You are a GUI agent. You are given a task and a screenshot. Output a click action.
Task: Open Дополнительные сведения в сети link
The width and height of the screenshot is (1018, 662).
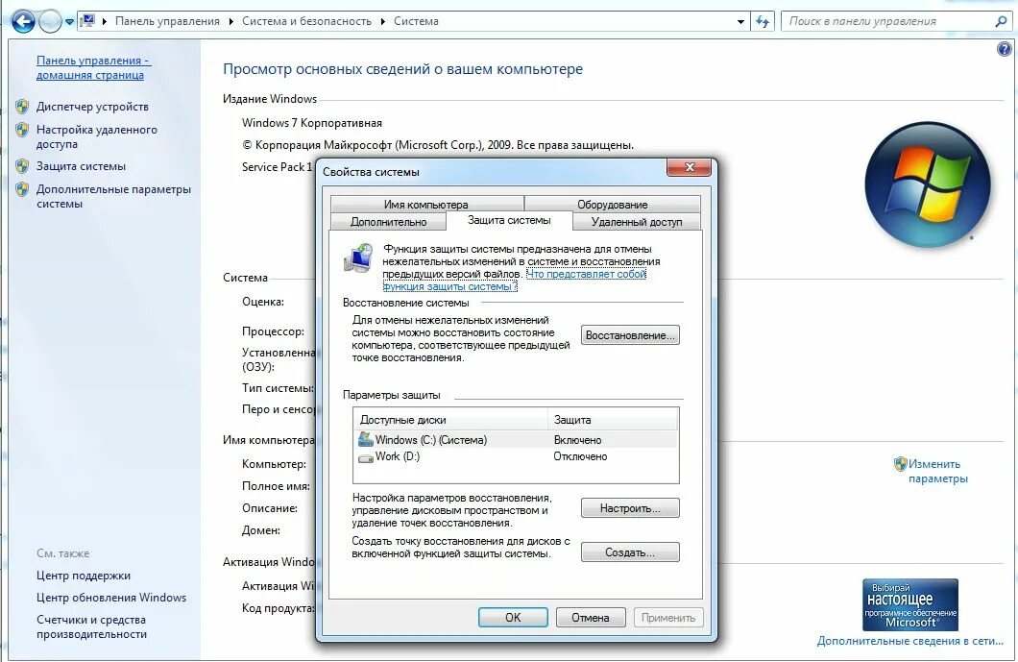tap(910, 641)
